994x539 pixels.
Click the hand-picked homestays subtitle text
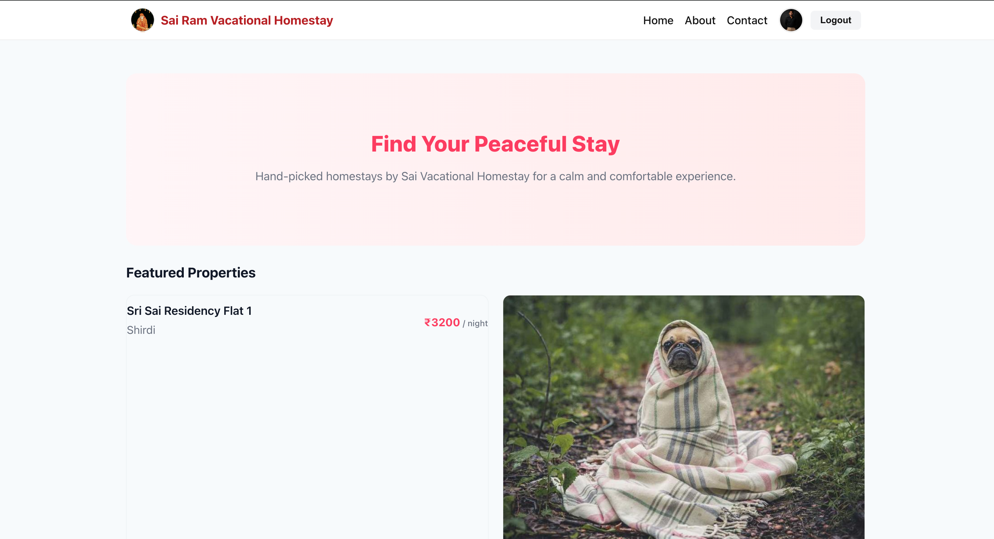496,176
